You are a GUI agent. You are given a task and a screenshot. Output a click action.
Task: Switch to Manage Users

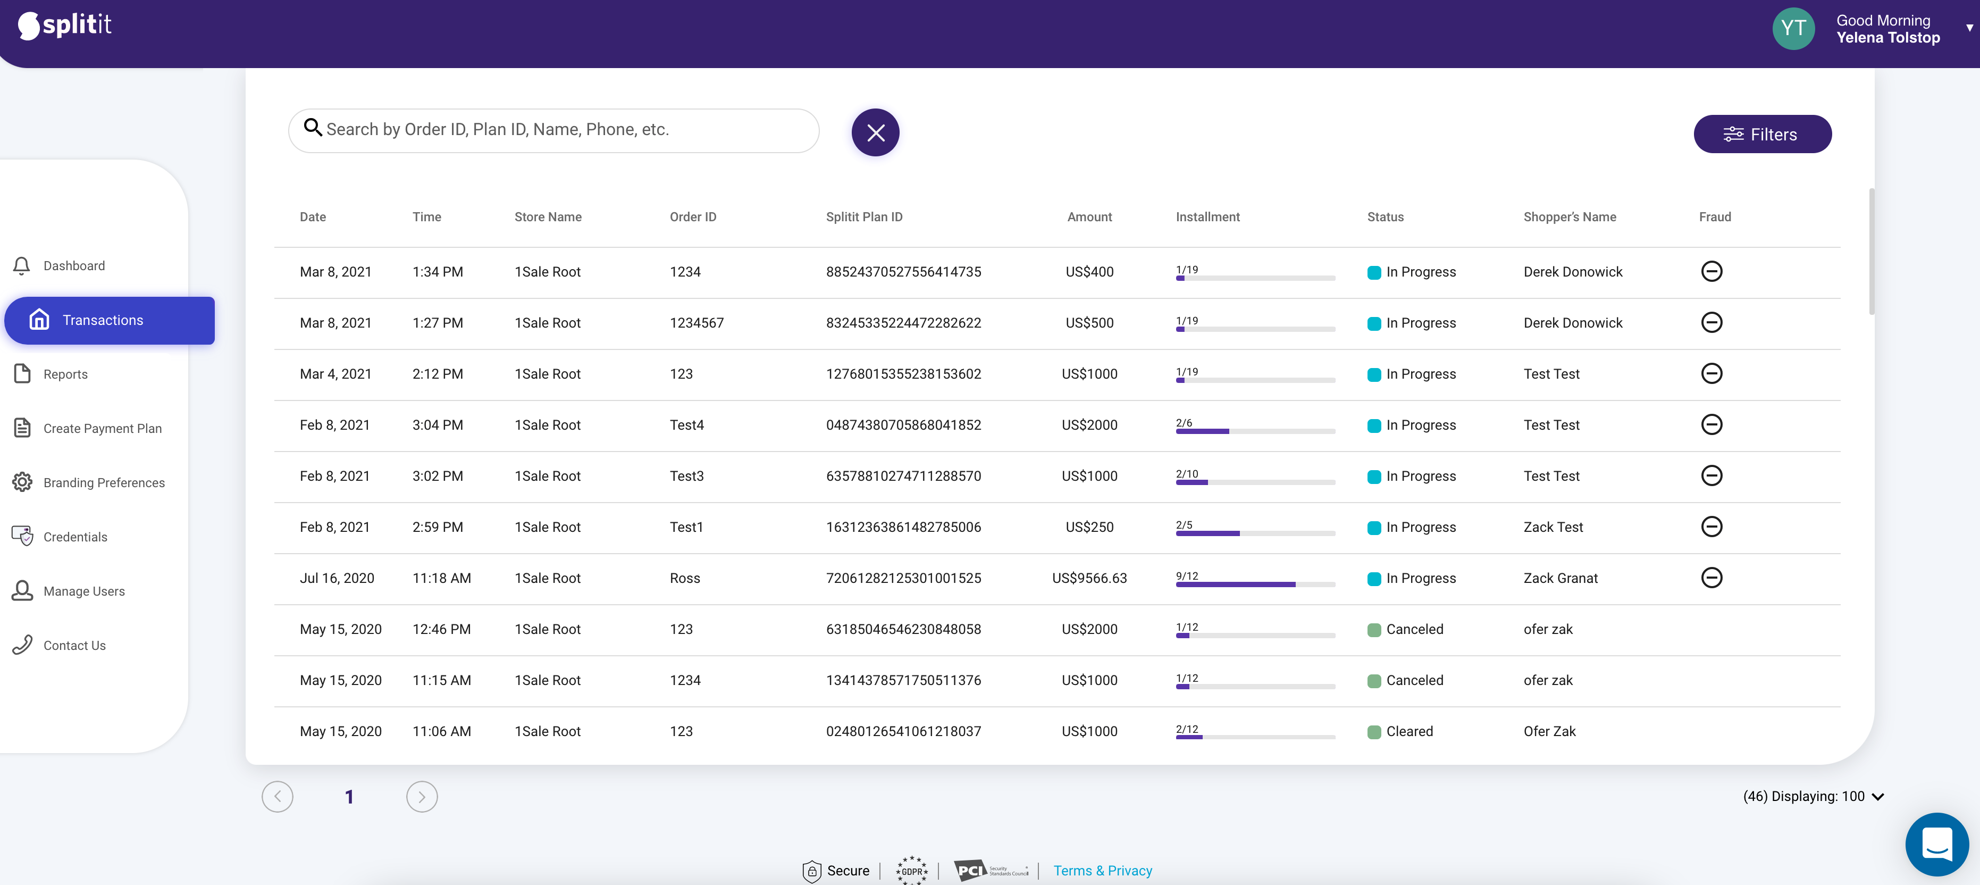pyautogui.click(x=22, y=590)
